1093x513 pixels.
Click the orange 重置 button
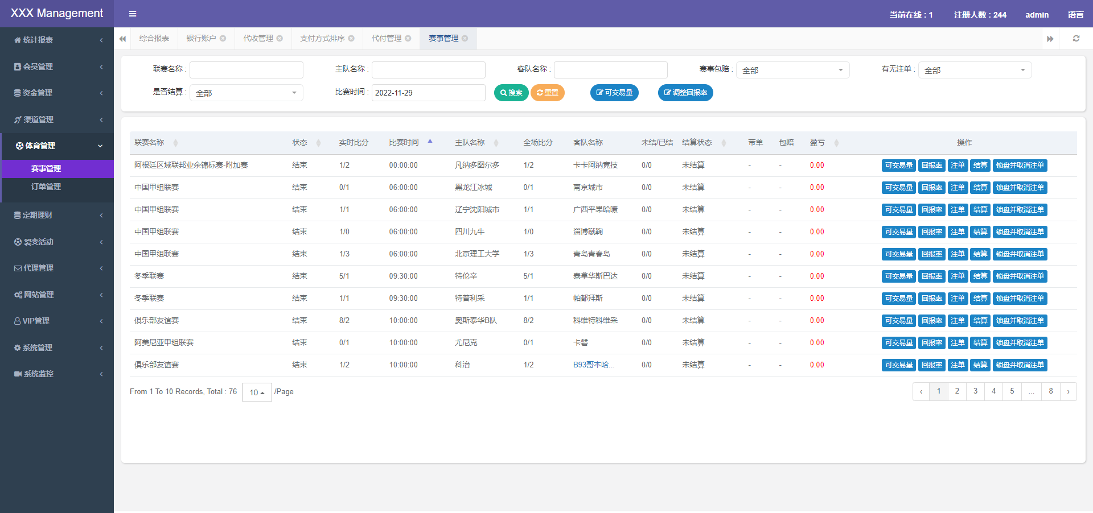coord(547,93)
